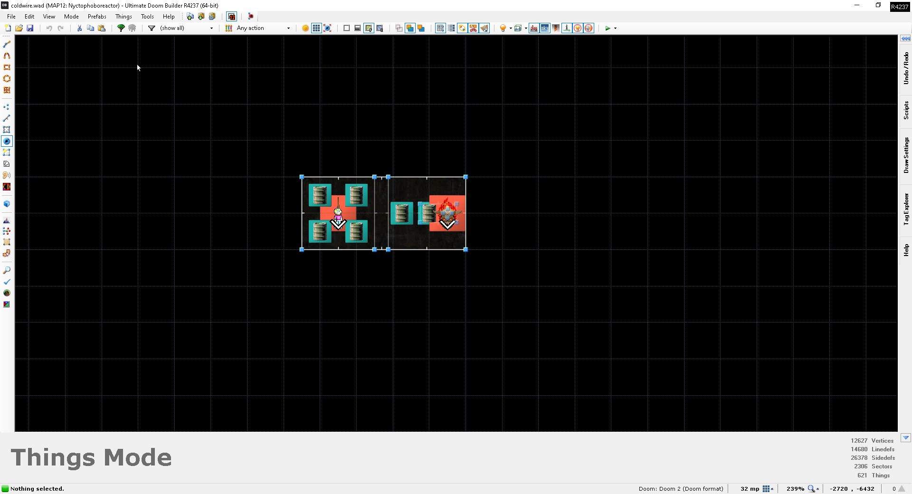Click the mouse coordinates readout -2720 , -6432

tap(852, 489)
